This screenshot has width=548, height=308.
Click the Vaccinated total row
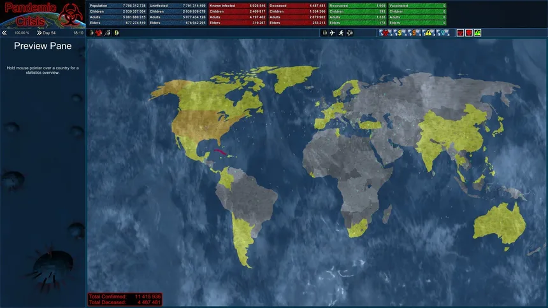(x=417, y=6)
